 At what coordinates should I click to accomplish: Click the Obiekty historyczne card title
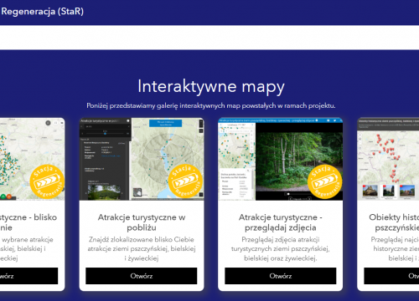(394, 222)
